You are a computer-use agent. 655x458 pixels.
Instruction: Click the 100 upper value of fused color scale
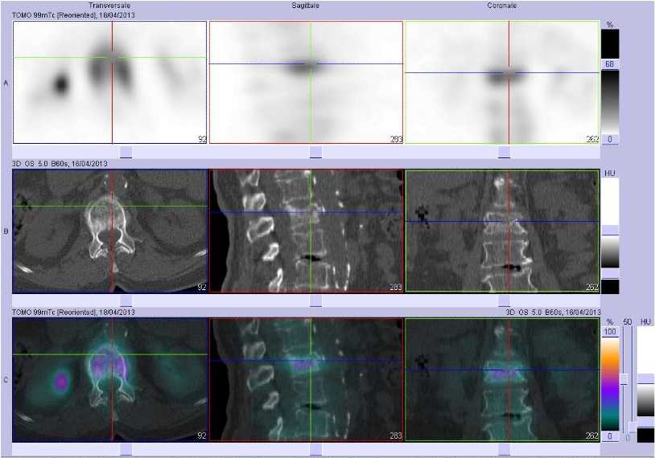pos(610,332)
